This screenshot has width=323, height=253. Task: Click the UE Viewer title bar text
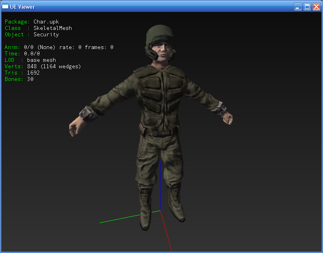tap(23, 7)
